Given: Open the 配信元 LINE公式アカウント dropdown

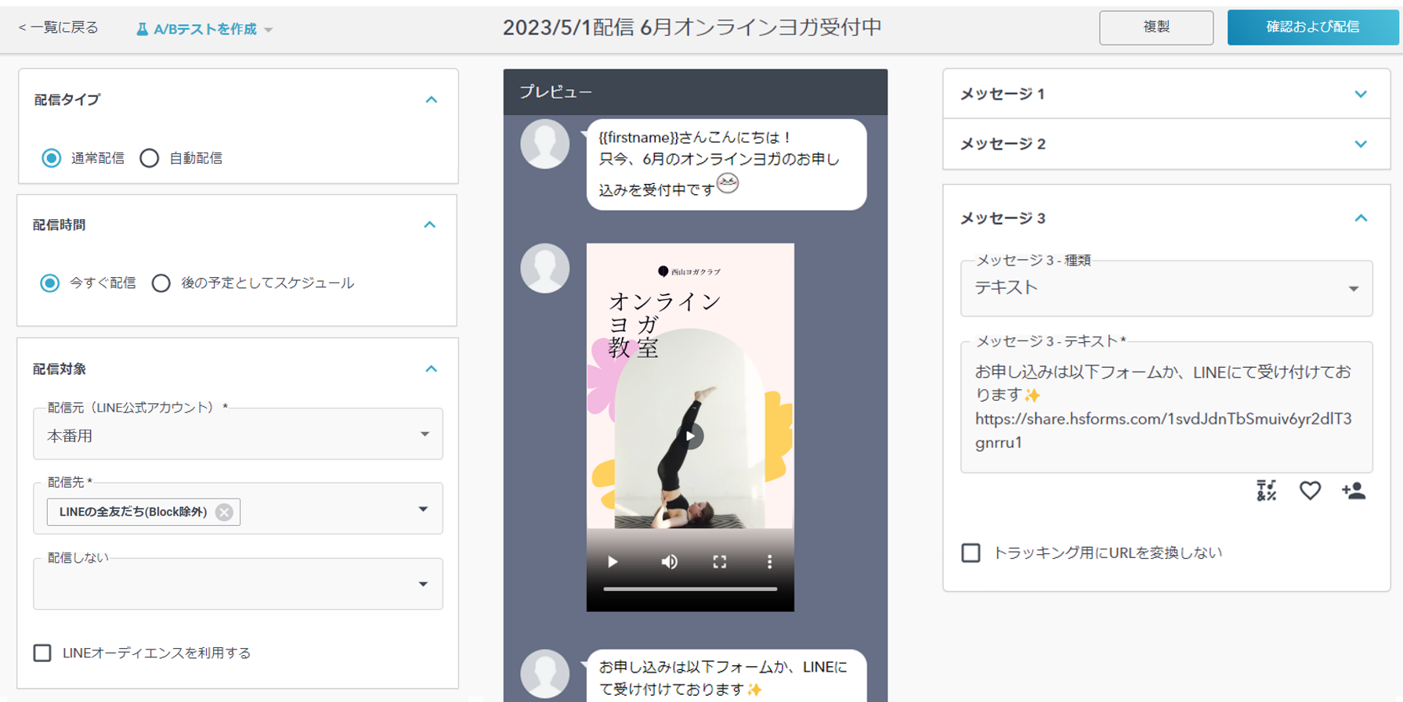Looking at the screenshot, I should click(x=237, y=435).
